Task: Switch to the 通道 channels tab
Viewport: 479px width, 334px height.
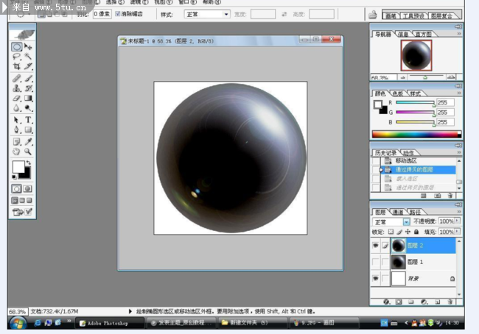Action: 397,212
